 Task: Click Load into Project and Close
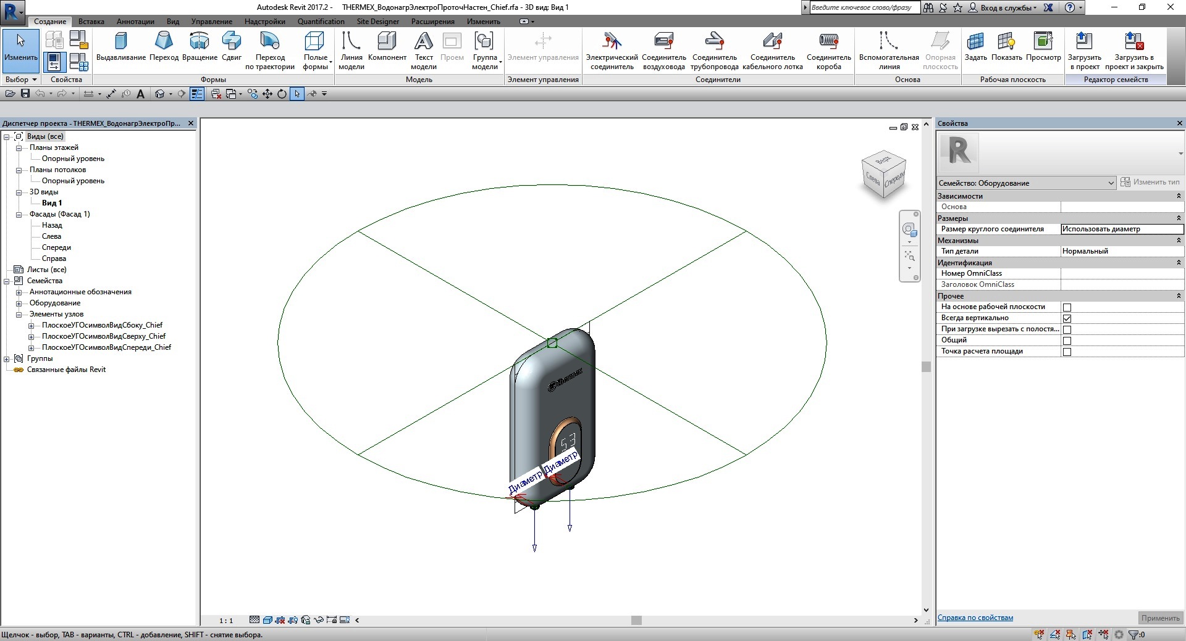click(x=1134, y=51)
